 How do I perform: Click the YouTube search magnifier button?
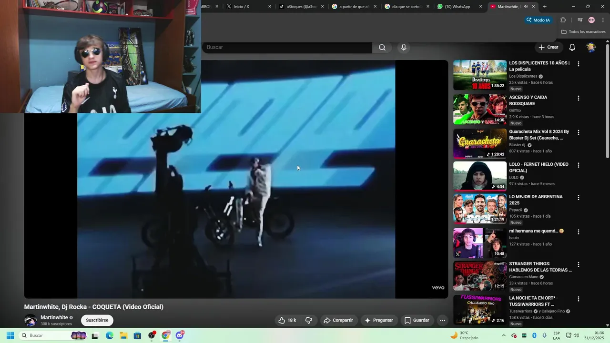(382, 47)
